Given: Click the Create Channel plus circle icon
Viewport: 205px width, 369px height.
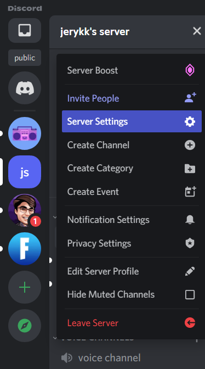Looking at the screenshot, I should (x=190, y=145).
